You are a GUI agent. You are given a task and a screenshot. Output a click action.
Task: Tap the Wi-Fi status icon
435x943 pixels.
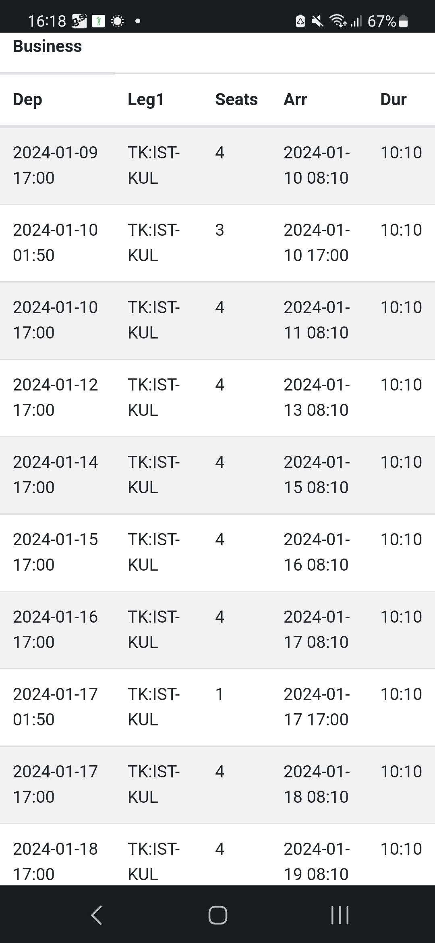(x=338, y=21)
